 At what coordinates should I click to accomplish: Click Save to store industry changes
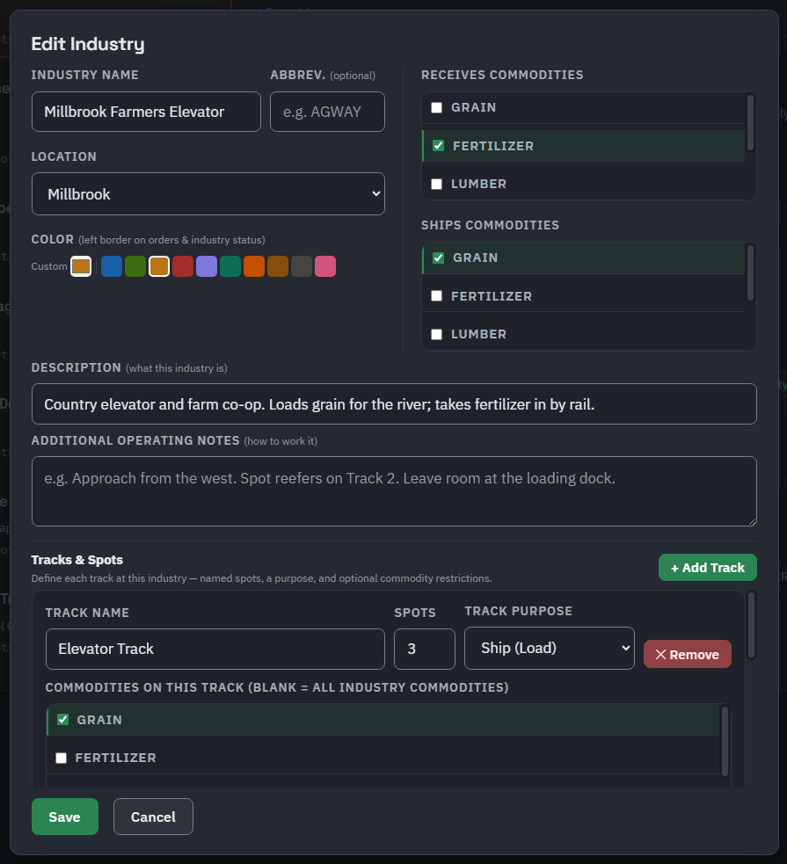tap(65, 817)
